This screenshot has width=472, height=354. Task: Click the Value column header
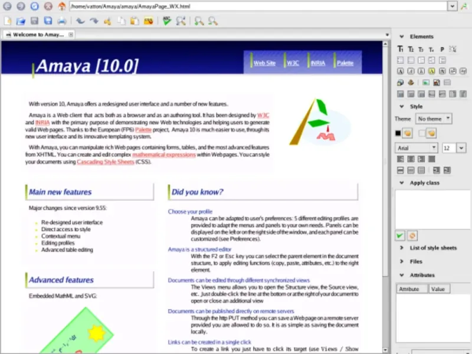(439, 289)
